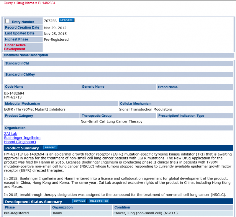236x217 pixels.
Task: Select code name BI-1482694
Action: [x=14, y=93]
